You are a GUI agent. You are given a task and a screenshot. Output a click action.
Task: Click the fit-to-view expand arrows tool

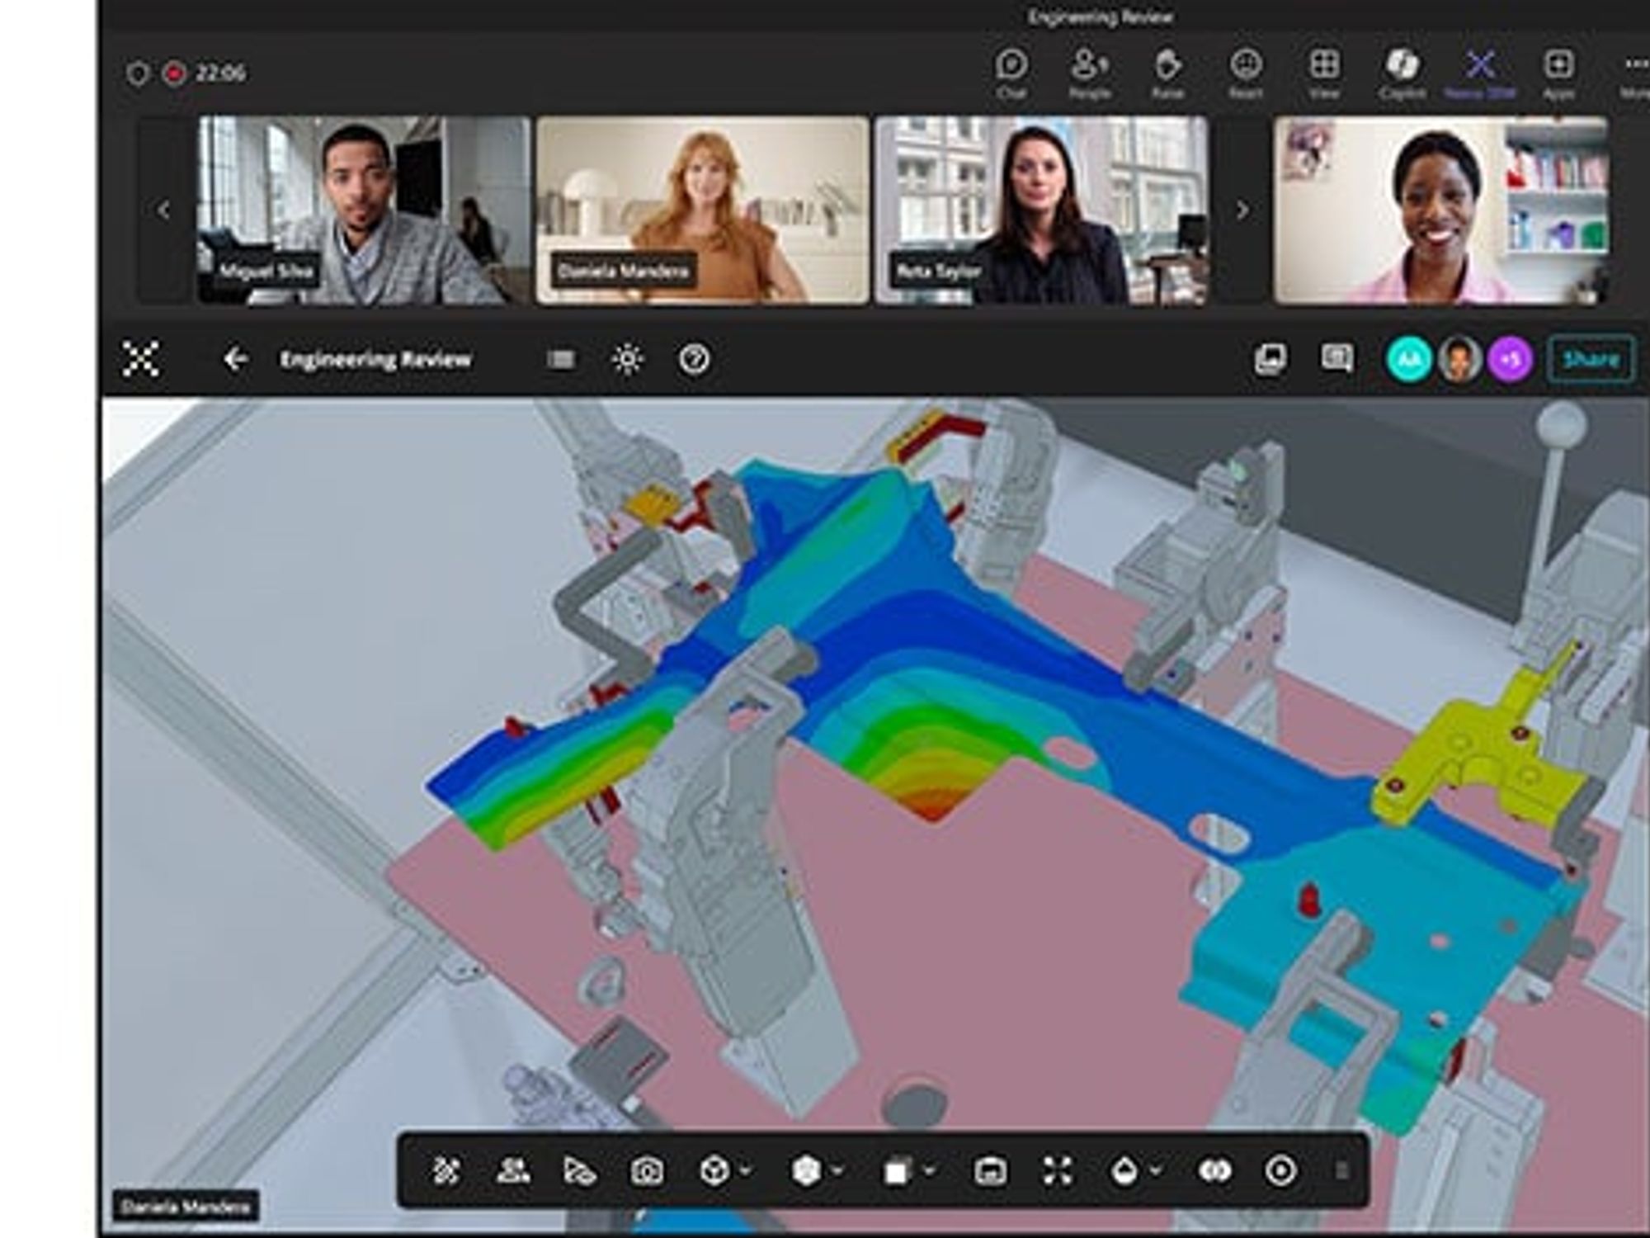[1057, 1170]
